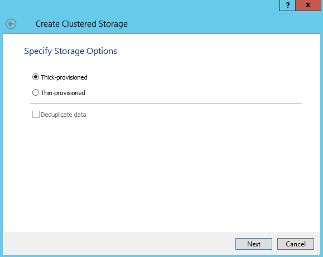Return to the previous wizard page

(x=11, y=24)
